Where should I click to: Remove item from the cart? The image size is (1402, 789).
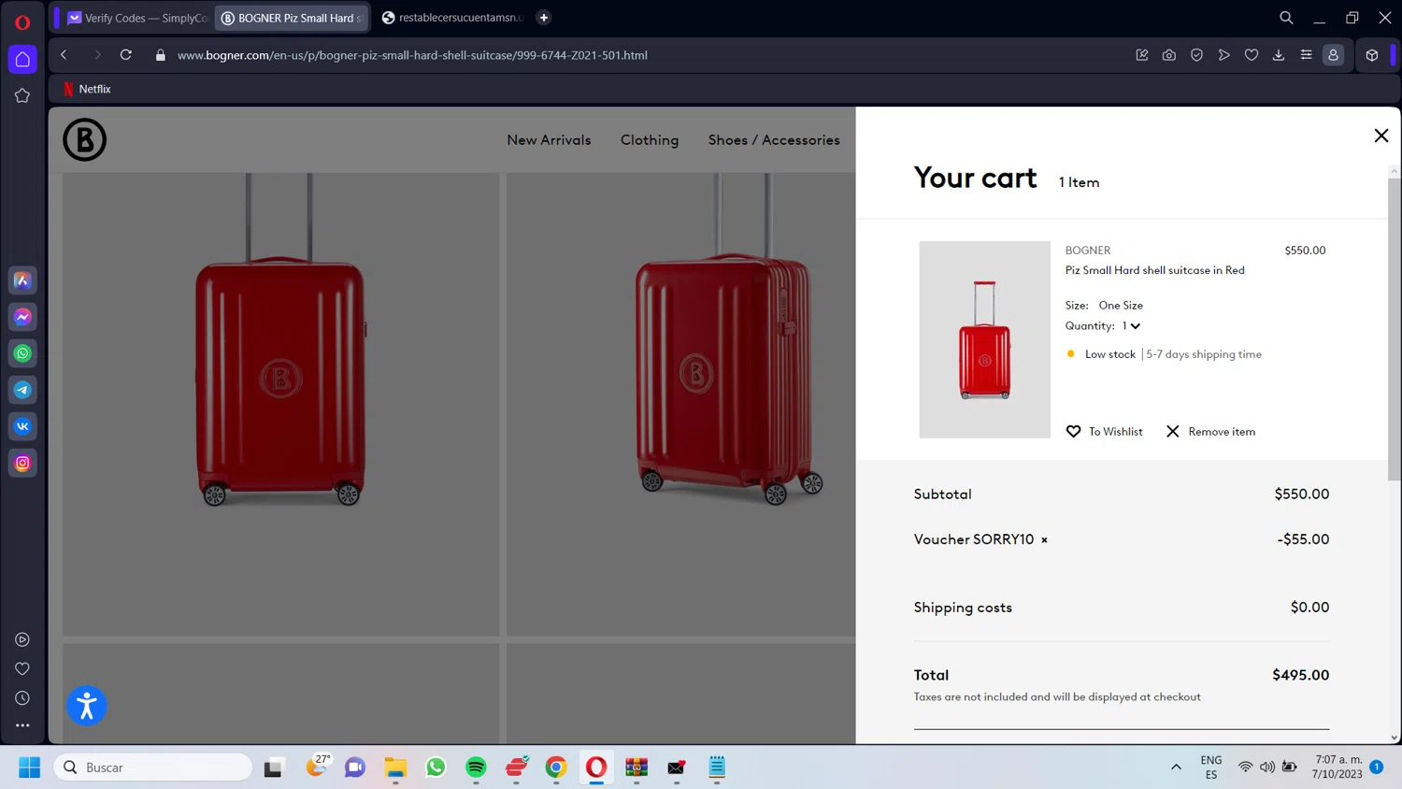(x=1210, y=431)
